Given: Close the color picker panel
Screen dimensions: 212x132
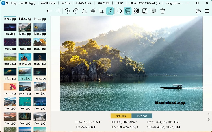Looking at the screenshot, I should (x=209, y=114).
